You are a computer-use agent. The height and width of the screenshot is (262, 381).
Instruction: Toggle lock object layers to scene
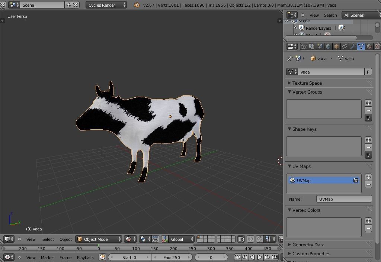(x=241, y=239)
